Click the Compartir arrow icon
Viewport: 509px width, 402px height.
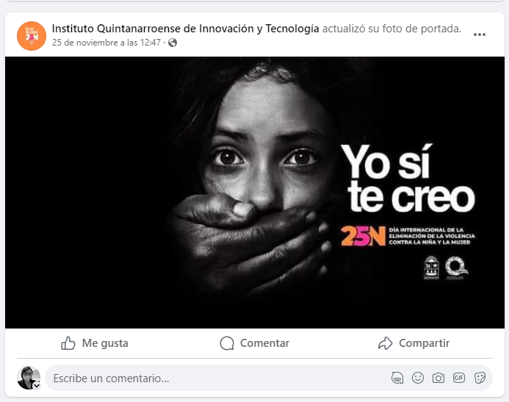point(386,343)
